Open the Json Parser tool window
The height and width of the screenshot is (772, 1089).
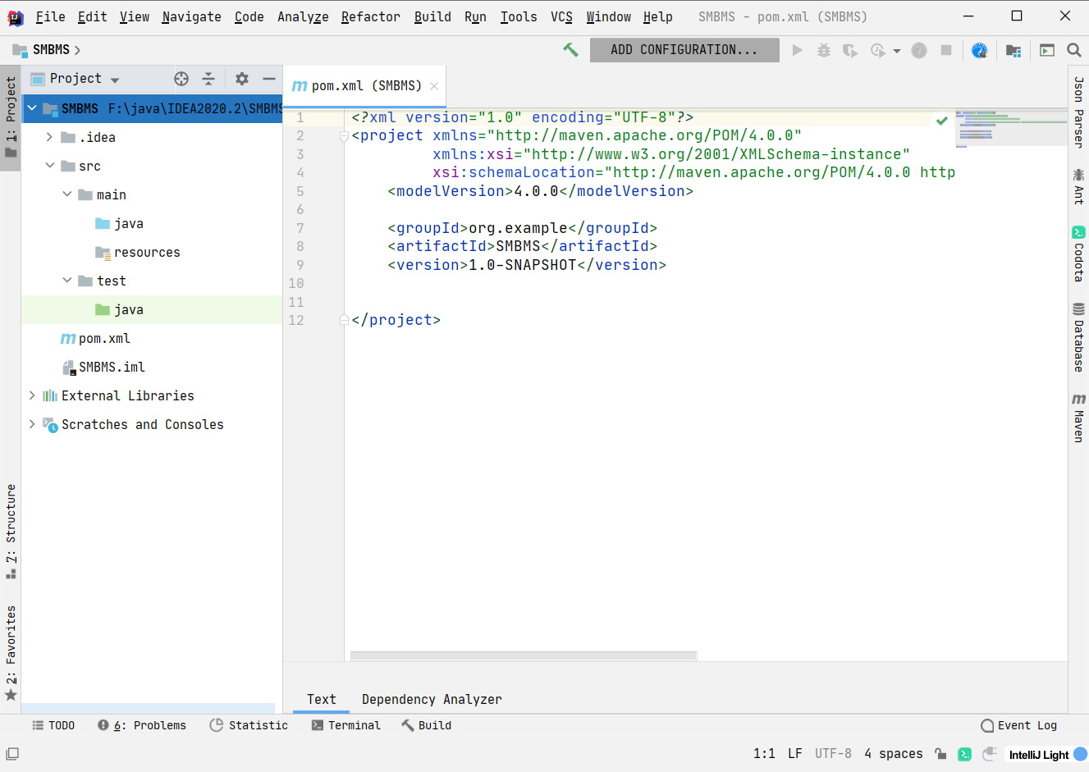1078,112
